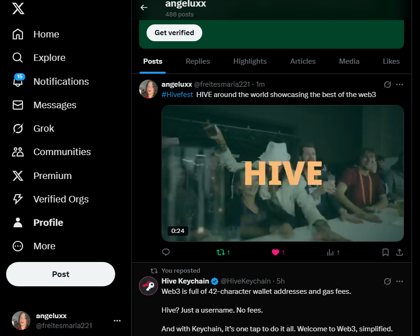The width and height of the screenshot is (420, 336).
Task: Switch to the Articles tab
Action: point(303,61)
